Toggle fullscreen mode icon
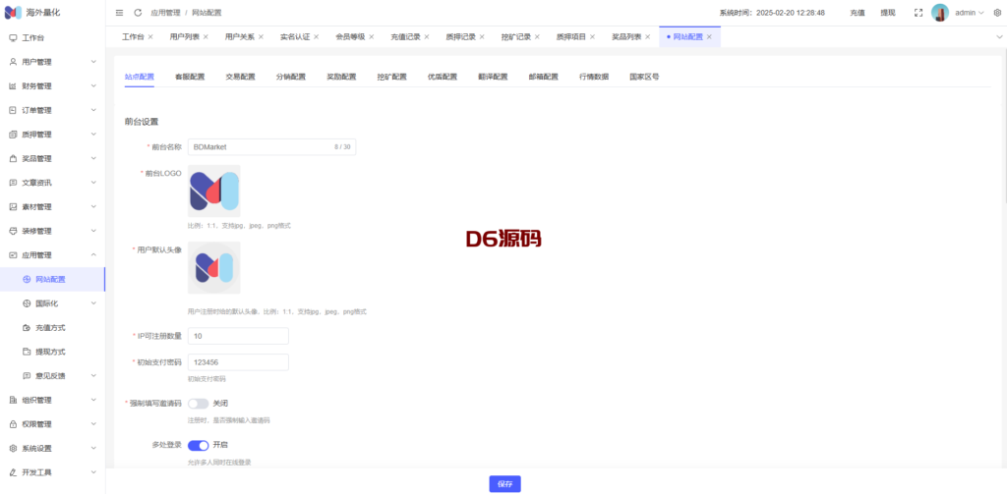This screenshot has height=494, width=1007. point(918,13)
